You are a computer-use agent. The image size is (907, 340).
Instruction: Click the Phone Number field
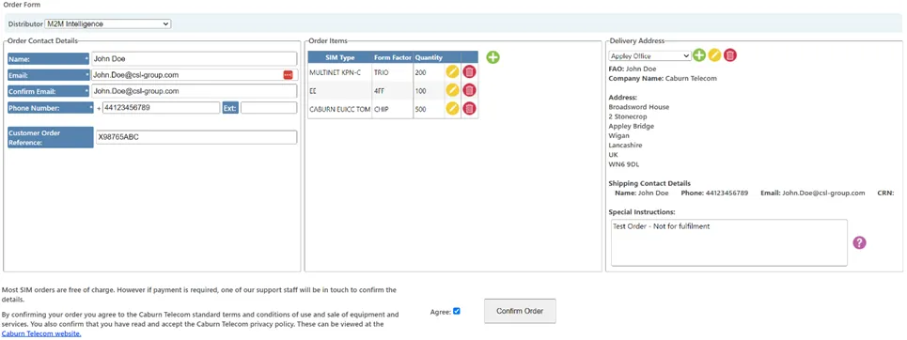161,108
